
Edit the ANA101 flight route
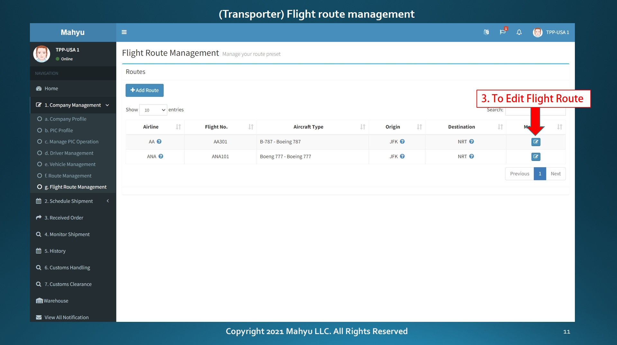click(x=536, y=157)
